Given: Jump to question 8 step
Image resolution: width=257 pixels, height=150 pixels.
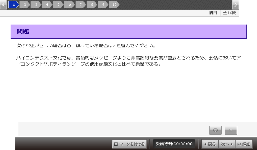Looking at the screenshot, I should click(92, 4).
